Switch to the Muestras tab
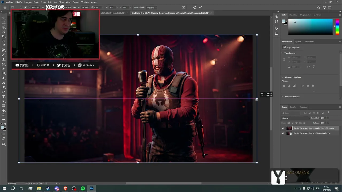Screen dimensions: 342x192 [x=293, y=15]
